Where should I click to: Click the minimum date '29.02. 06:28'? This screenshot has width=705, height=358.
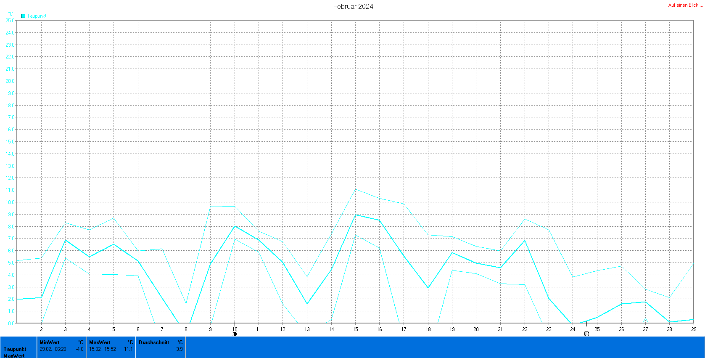pyautogui.click(x=53, y=349)
